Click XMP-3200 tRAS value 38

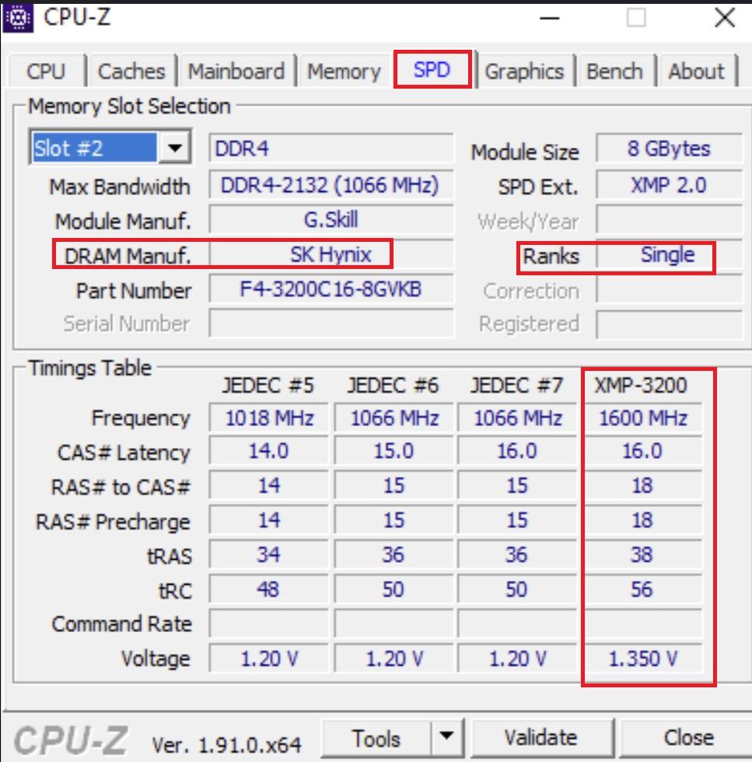click(x=642, y=554)
